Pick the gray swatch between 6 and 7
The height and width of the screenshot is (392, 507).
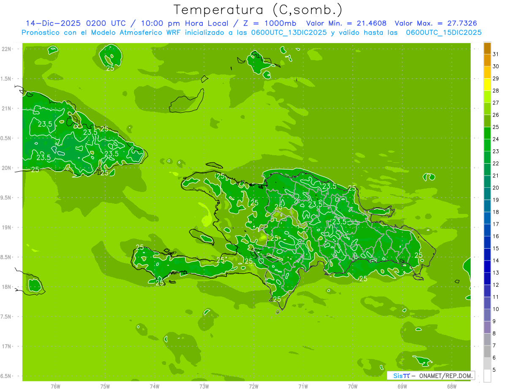487,352
